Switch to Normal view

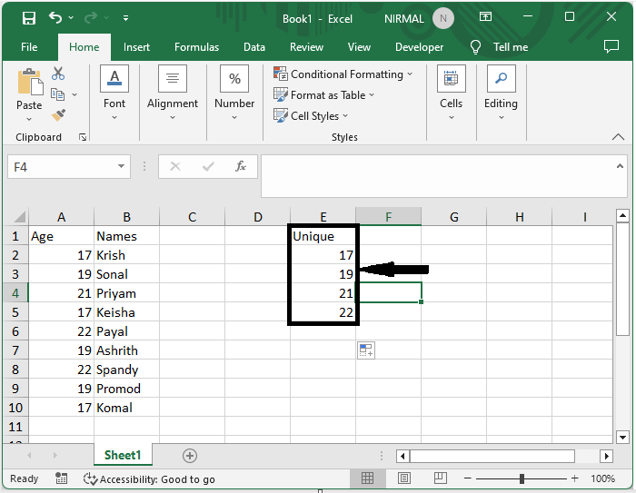367,478
